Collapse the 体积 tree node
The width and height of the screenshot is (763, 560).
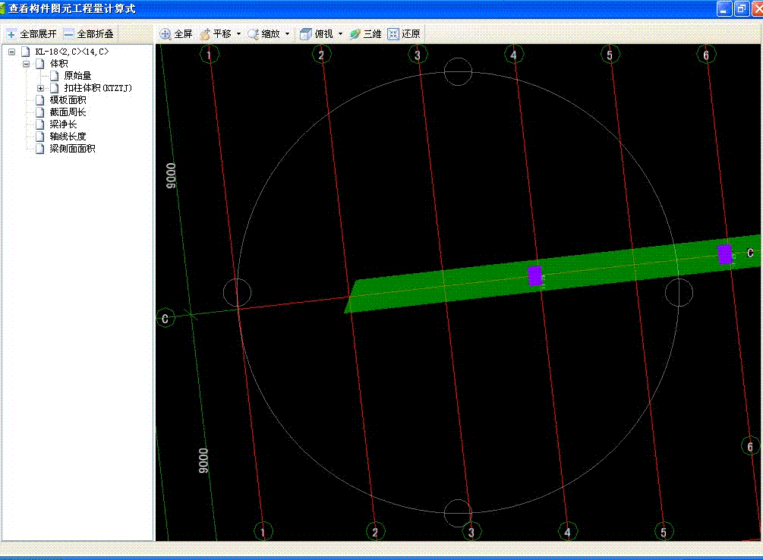point(27,64)
